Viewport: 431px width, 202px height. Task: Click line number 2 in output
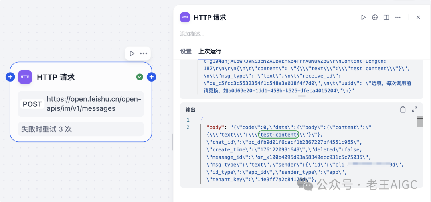coord(188,127)
